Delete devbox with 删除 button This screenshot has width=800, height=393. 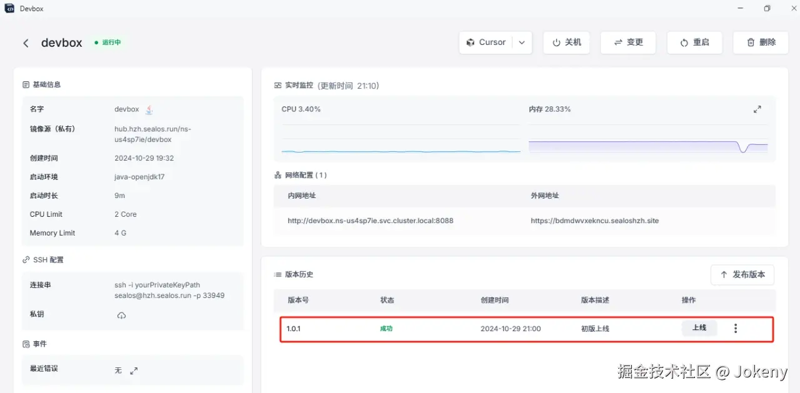(x=761, y=42)
